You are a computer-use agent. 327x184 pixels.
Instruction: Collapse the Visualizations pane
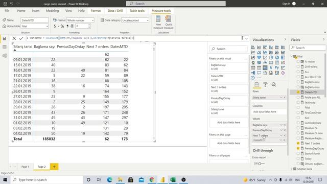285,39
